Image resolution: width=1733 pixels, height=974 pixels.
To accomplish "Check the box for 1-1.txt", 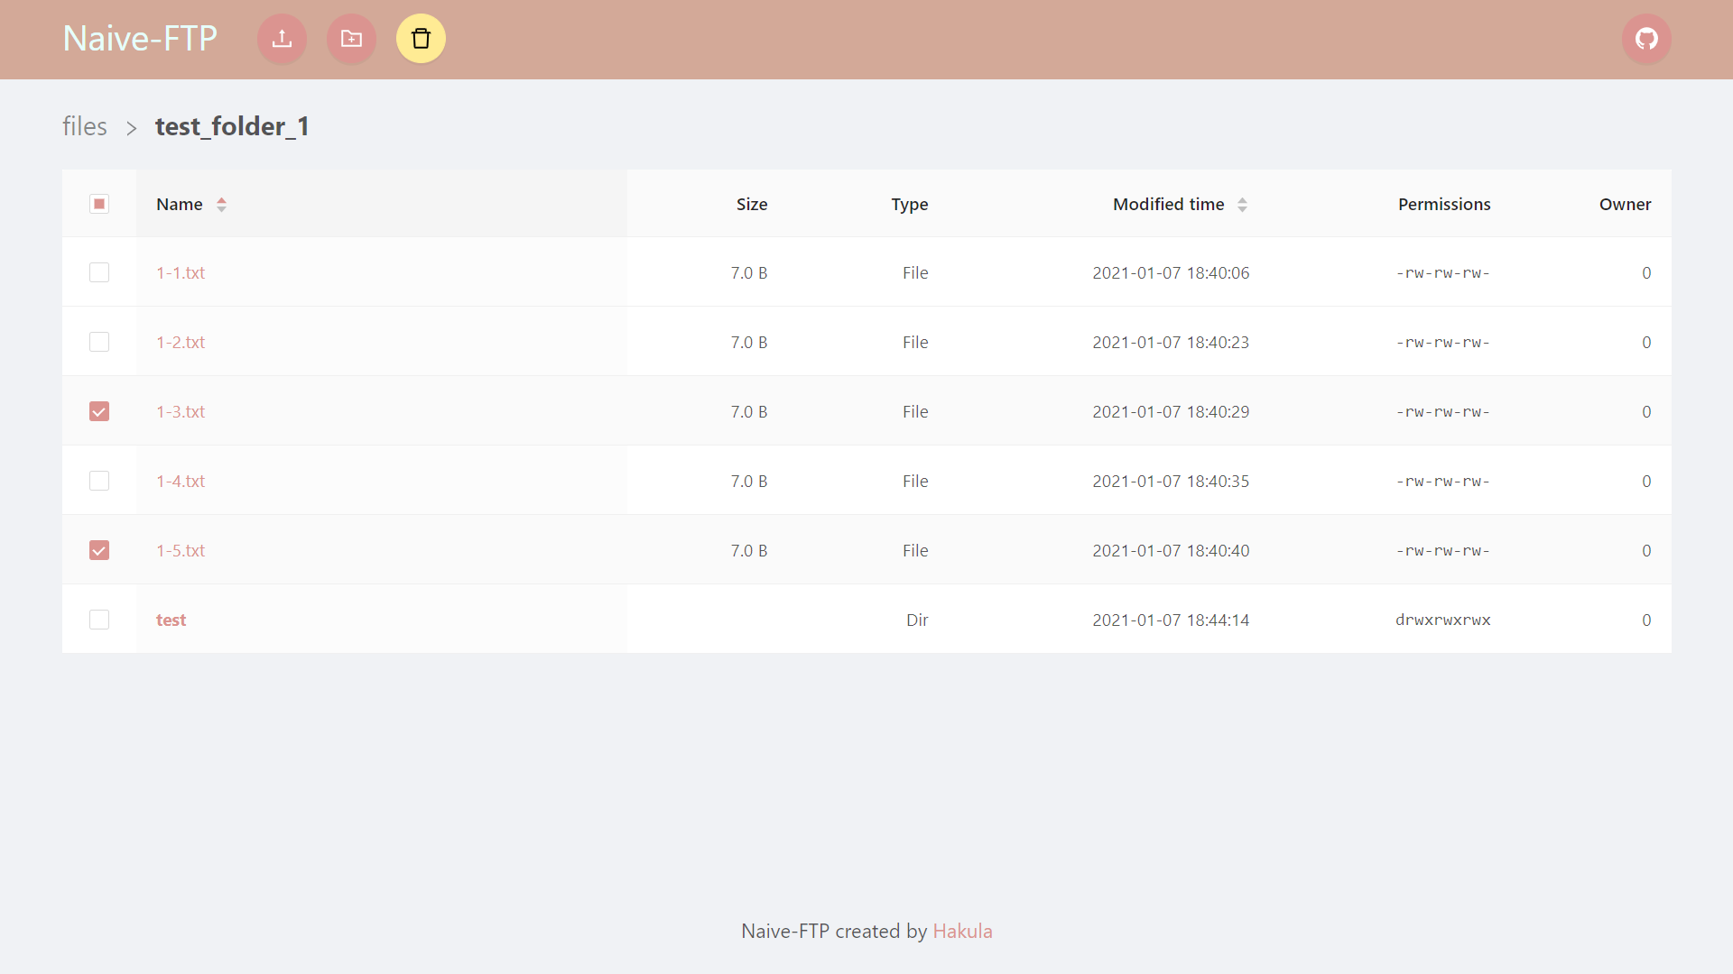I will coord(99,272).
